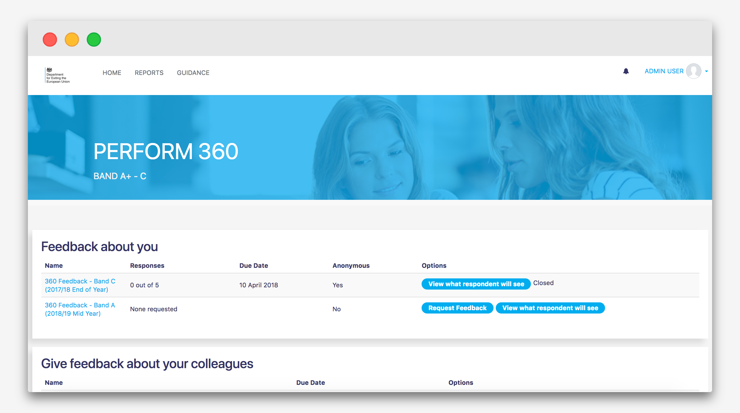The height and width of the screenshot is (413, 740).
Task: Go to the REPORTS page
Action: click(x=149, y=73)
